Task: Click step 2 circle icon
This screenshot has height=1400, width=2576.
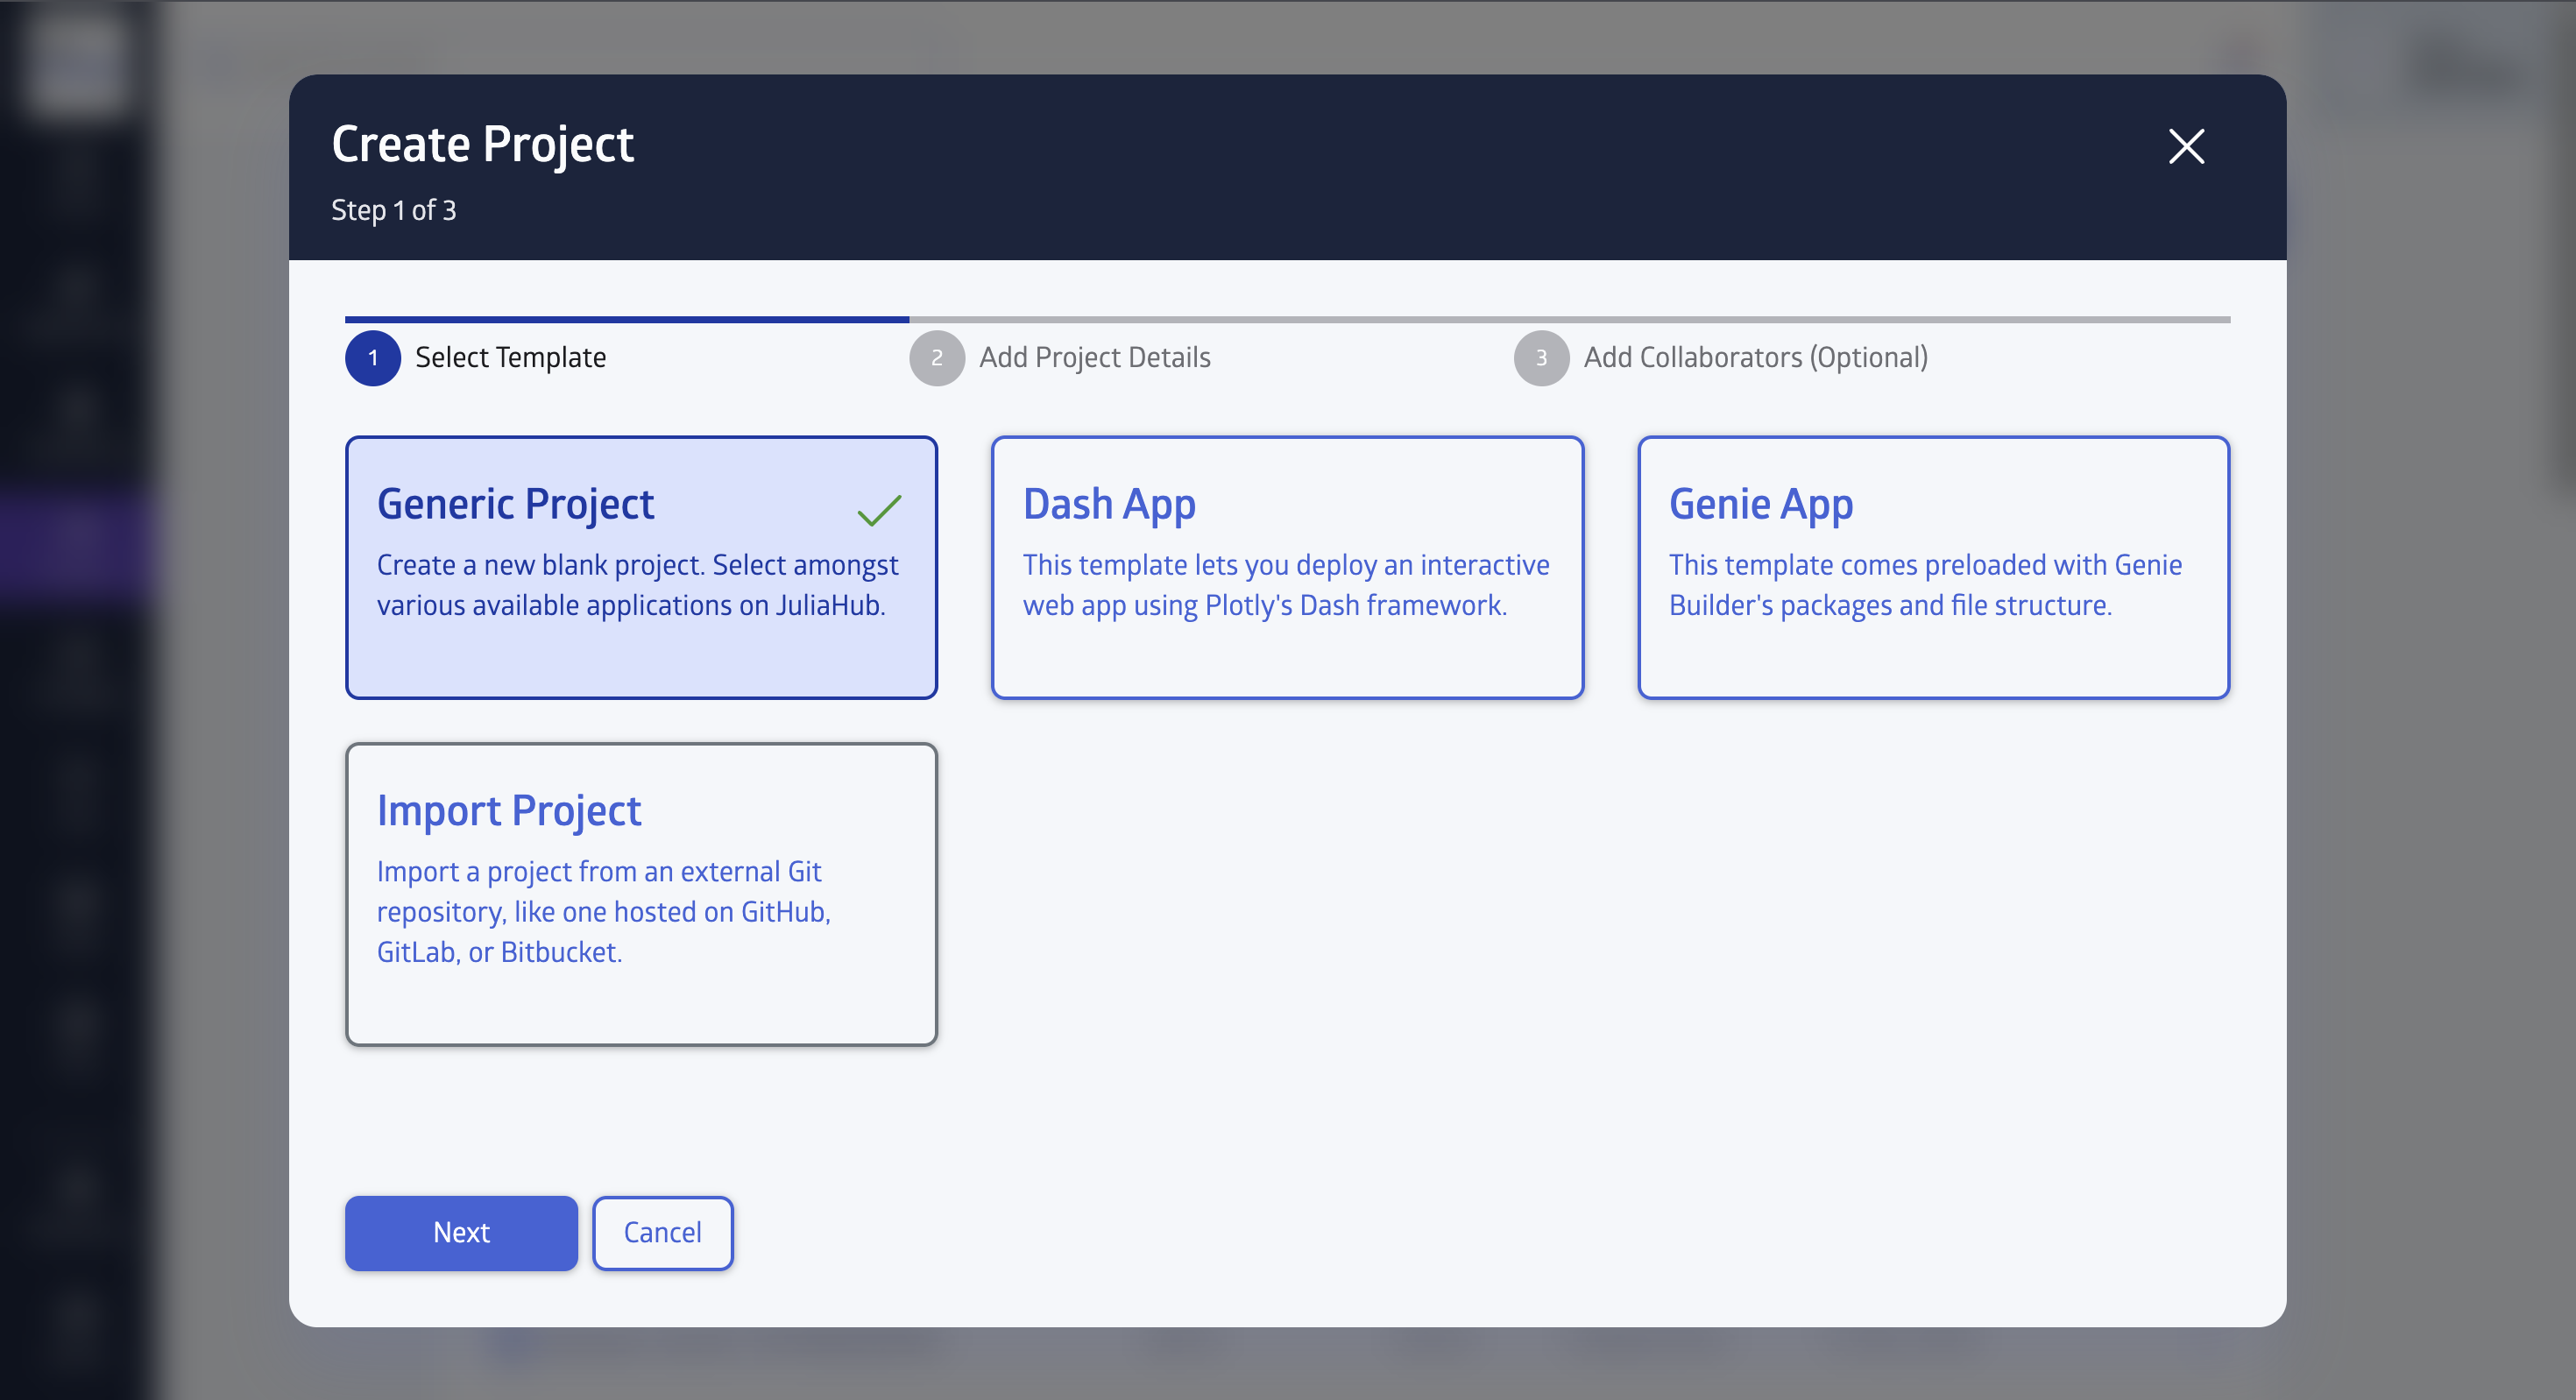Action: pyautogui.click(x=937, y=358)
